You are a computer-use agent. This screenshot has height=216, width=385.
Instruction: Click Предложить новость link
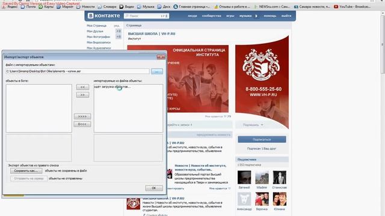[214, 135]
